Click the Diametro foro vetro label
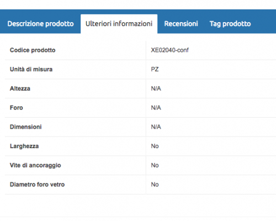 click(37, 185)
